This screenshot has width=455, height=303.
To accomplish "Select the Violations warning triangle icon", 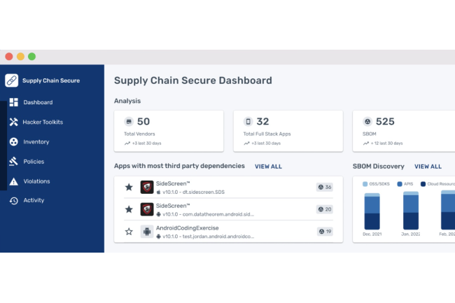I will [13, 181].
